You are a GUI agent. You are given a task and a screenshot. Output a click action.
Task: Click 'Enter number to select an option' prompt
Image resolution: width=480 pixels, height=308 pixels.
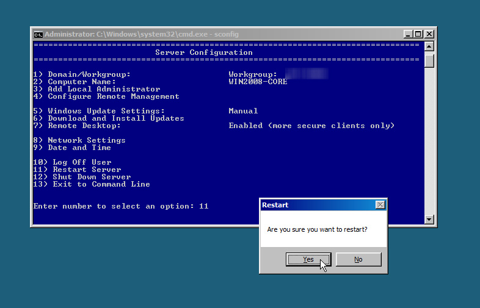(x=114, y=206)
